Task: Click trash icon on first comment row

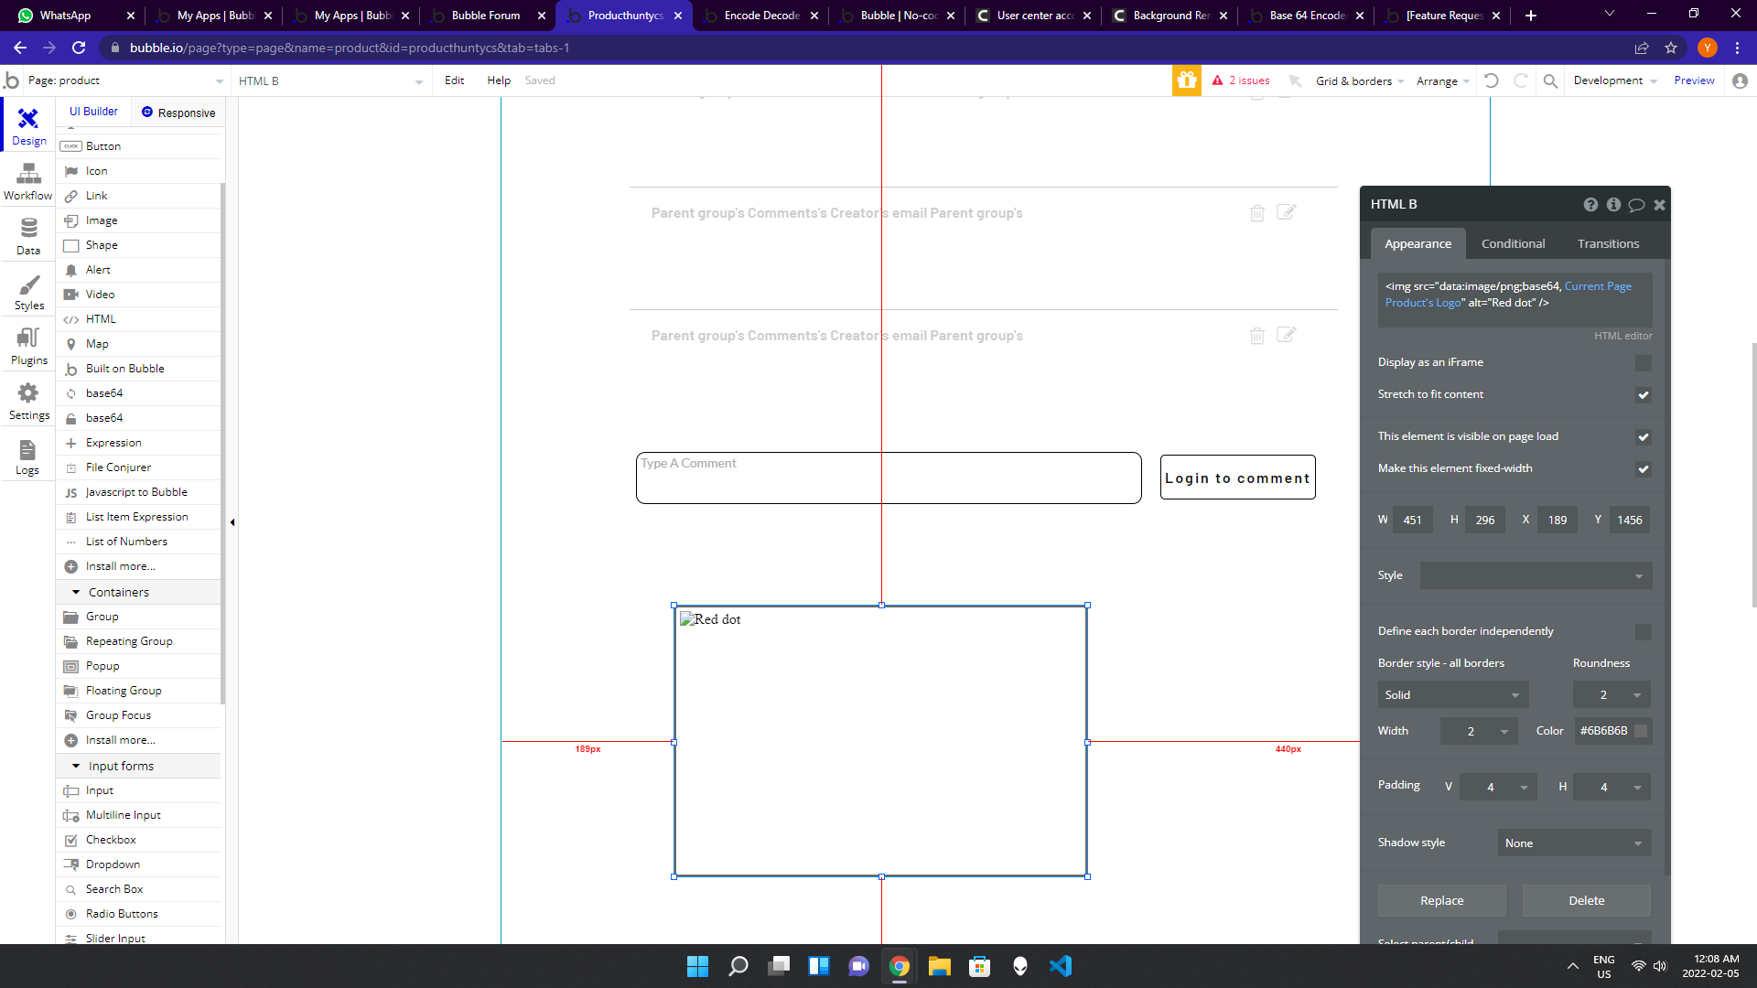Action: tap(1257, 213)
